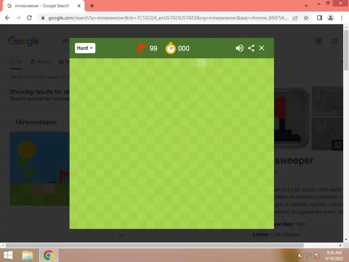Switch to the All results tab
This screenshot has width=349, height=262.
tap(16, 62)
